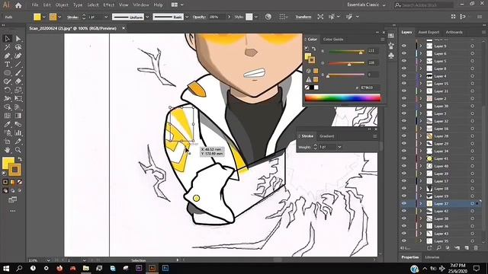Select the Column Graph tool
488x274 pixels.
pos(18,133)
